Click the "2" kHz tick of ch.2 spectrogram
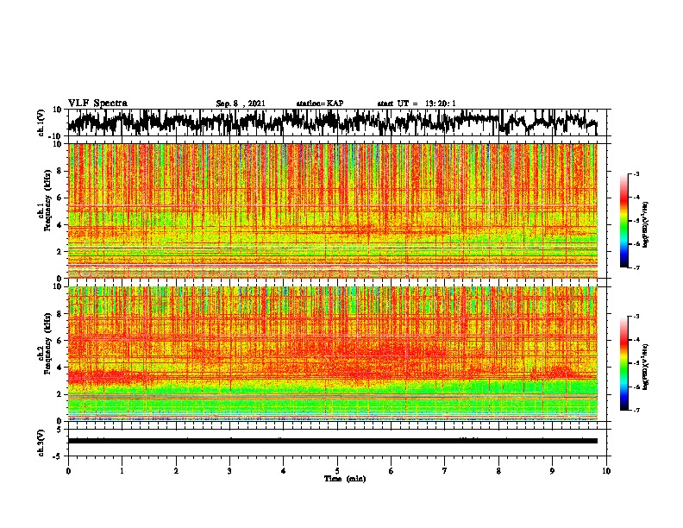 click(60, 394)
